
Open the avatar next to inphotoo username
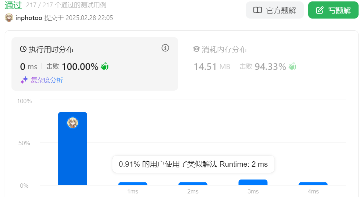click(x=9, y=18)
